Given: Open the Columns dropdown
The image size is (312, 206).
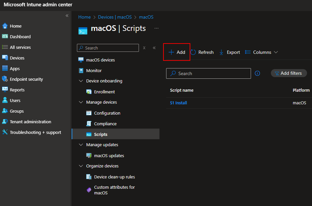Looking at the screenshot, I should [262, 52].
